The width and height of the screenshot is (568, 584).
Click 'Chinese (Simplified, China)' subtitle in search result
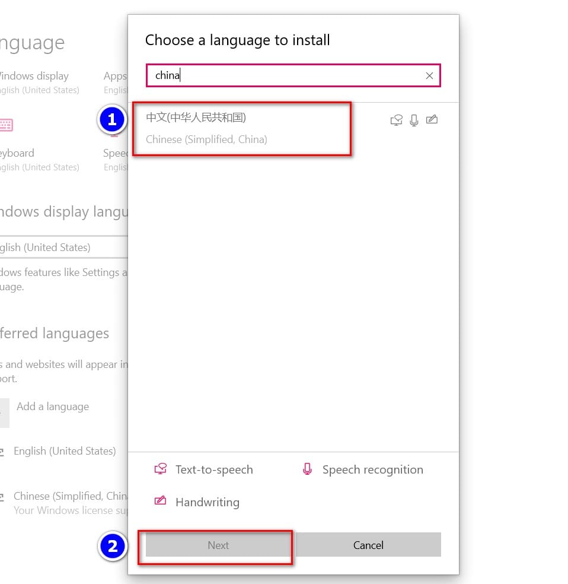[206, 139]
